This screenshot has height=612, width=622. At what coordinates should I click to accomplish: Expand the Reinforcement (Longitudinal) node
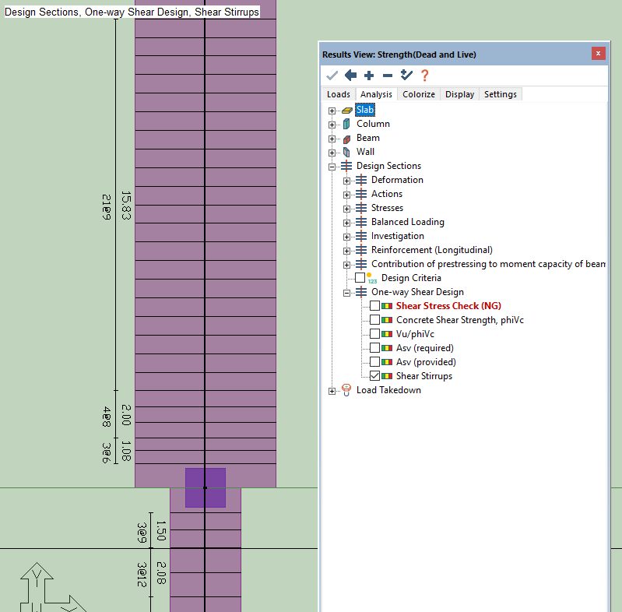point(347,250)
